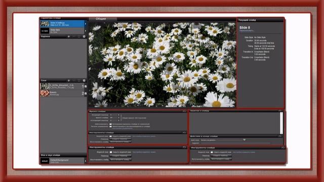The height and width of the screenshot is (182, 324).
Task: Select the flowers layer 2 thumbnail
Action: pos(45,94)
